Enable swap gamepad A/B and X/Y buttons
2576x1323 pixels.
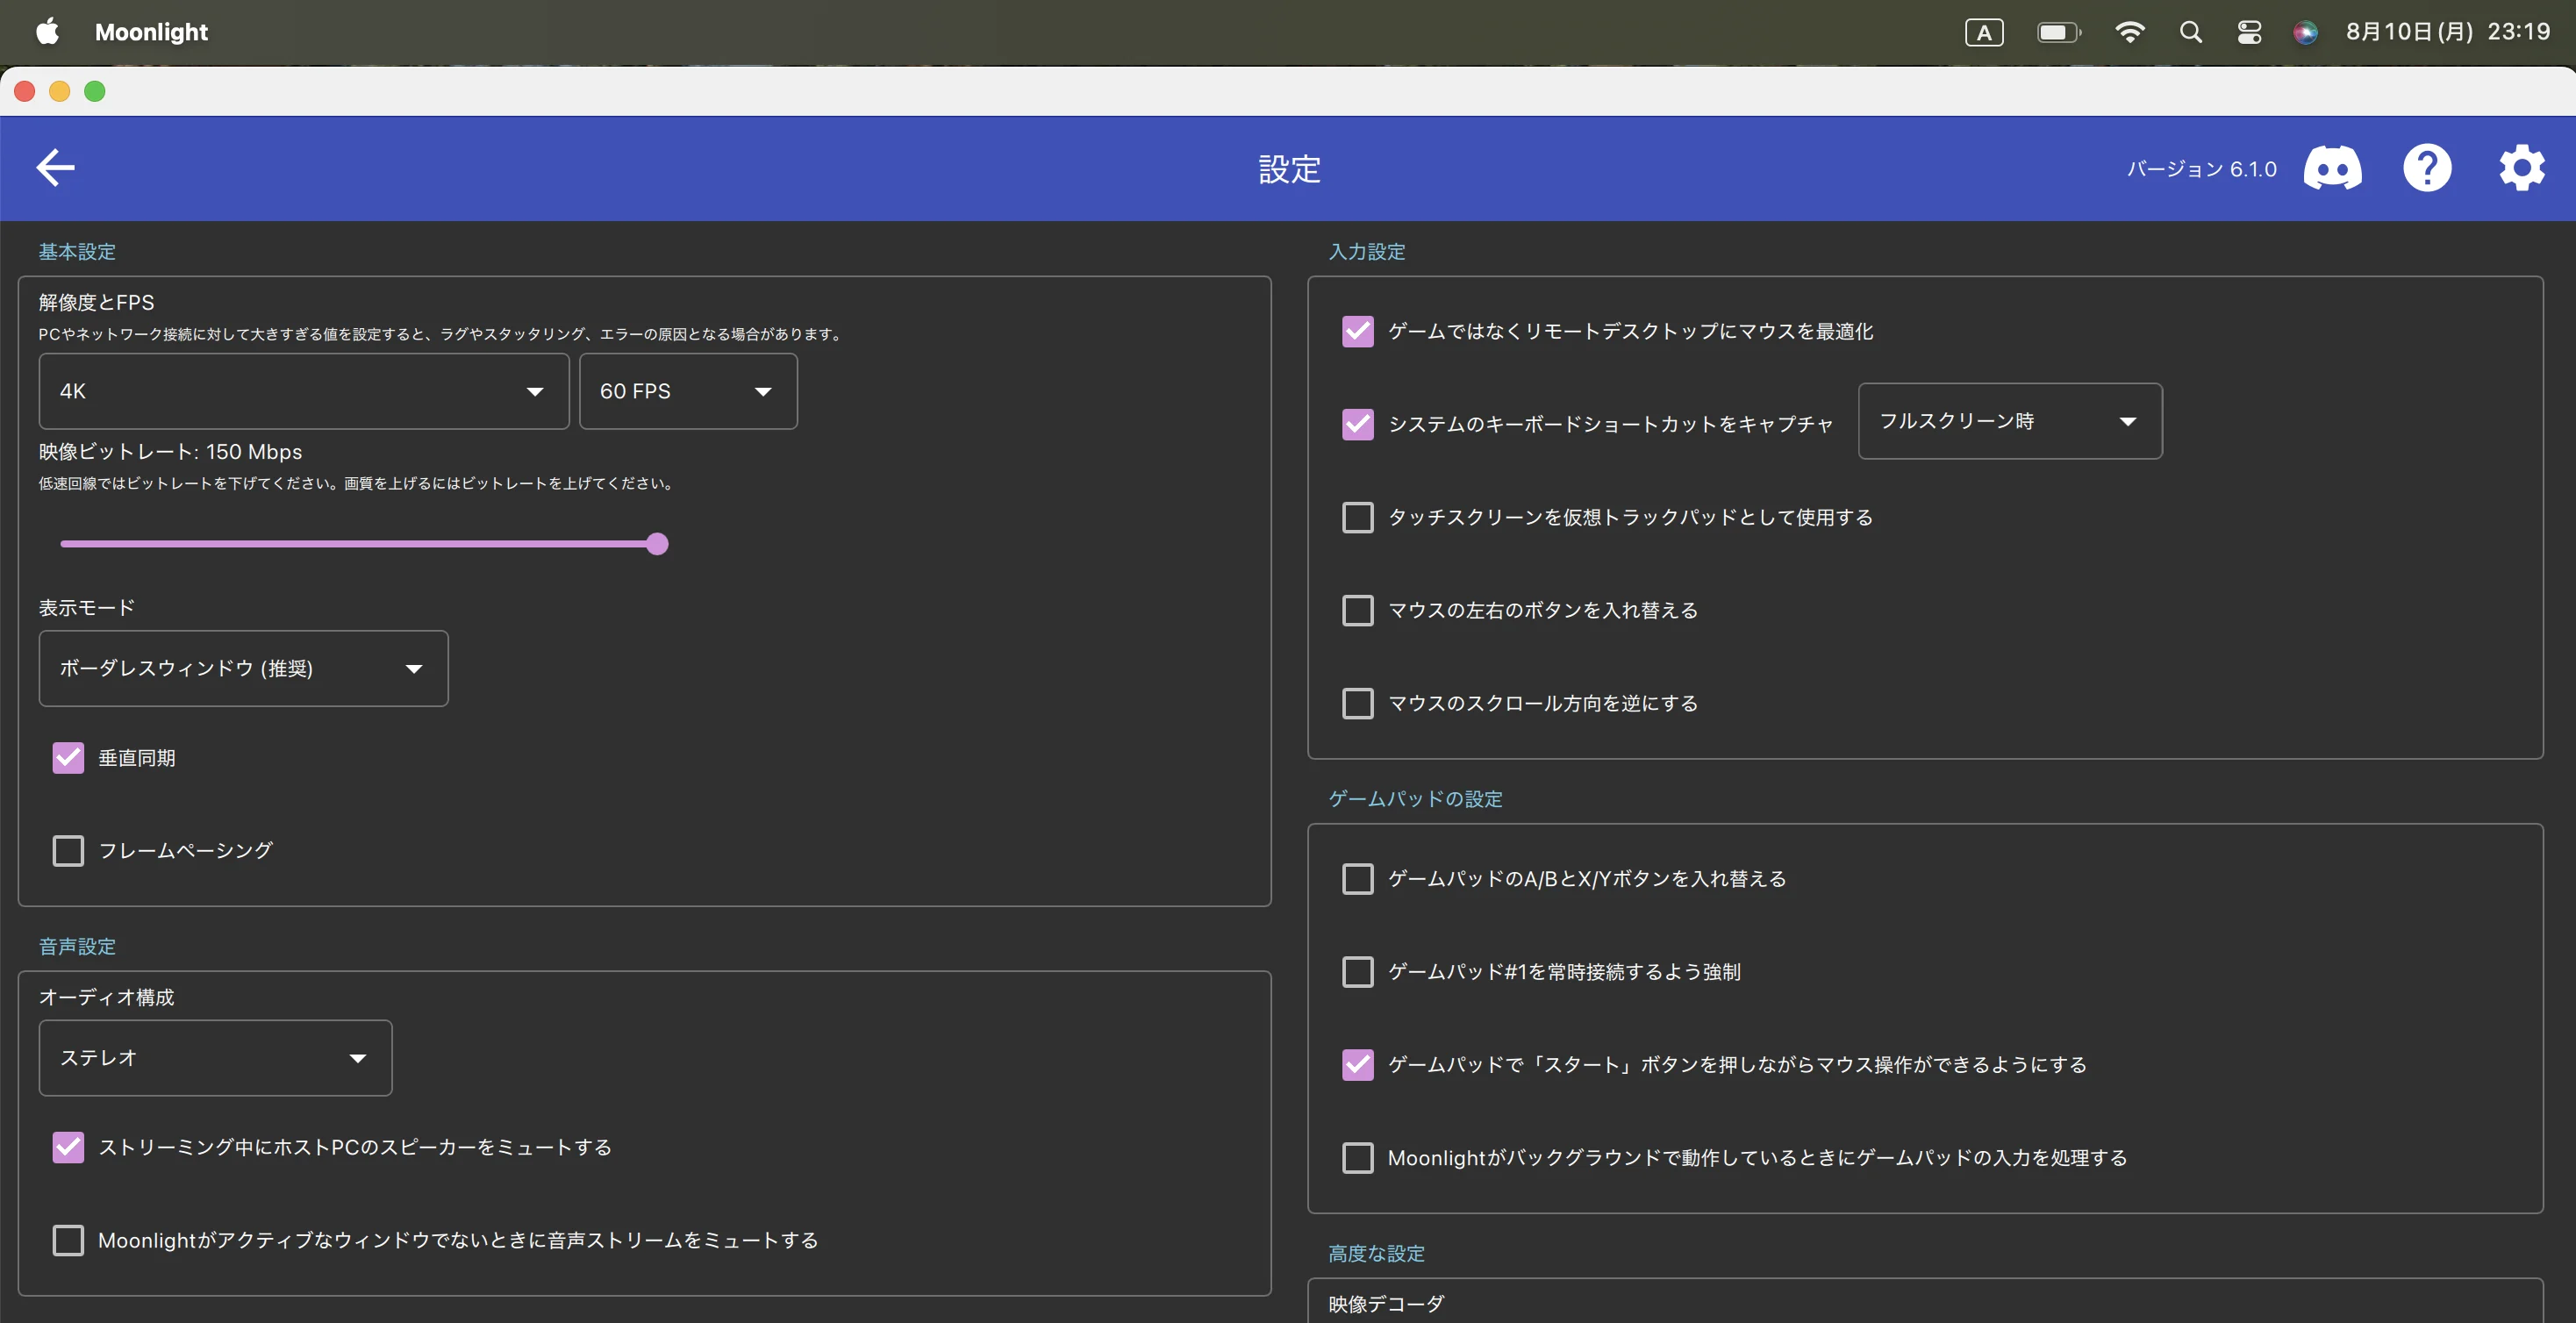point(1357,879)
